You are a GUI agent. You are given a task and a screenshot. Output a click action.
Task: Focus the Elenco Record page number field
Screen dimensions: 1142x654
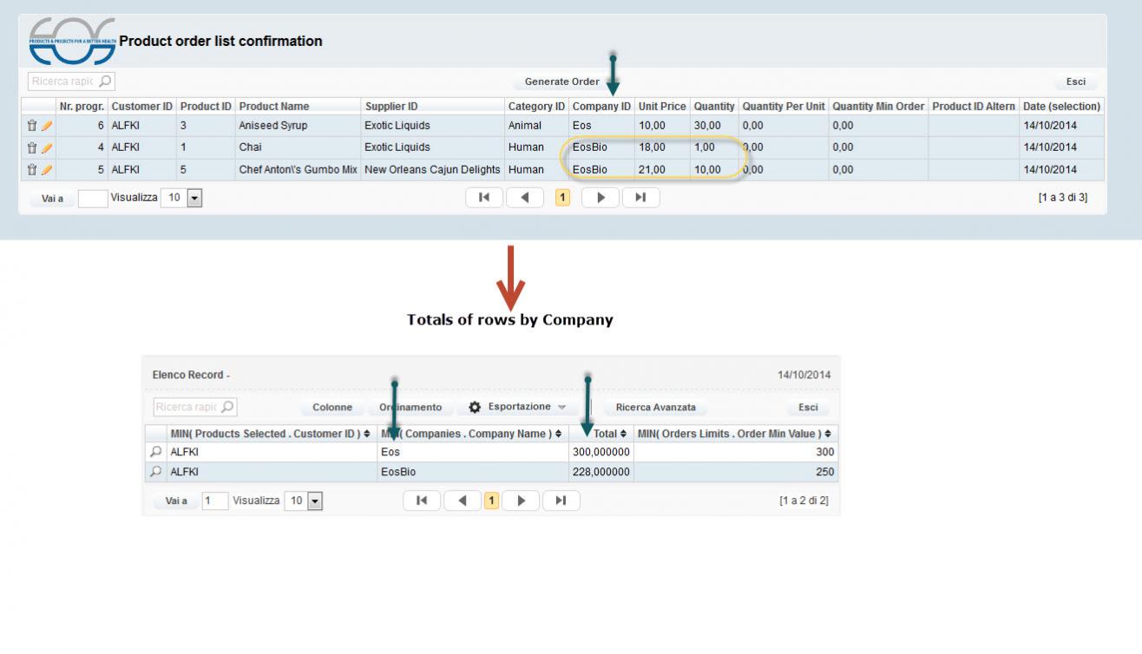(x=215, y=501)
